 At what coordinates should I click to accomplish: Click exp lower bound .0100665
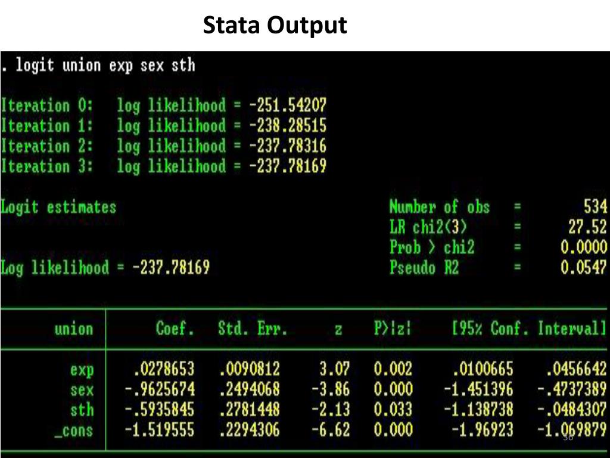tap(483, 369)
